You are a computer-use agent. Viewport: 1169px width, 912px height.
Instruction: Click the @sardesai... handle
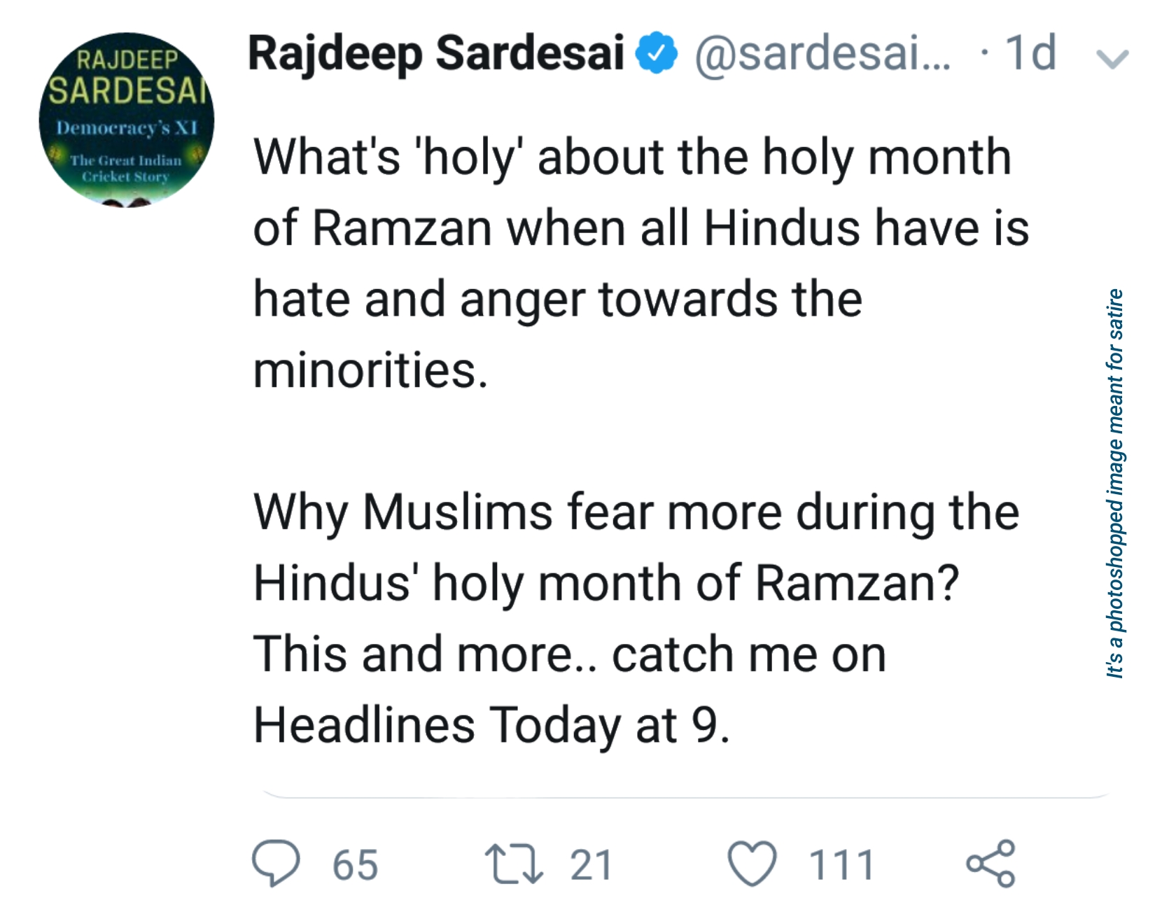point(822,54)
